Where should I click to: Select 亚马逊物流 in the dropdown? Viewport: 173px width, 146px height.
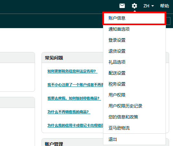[134, 128]
